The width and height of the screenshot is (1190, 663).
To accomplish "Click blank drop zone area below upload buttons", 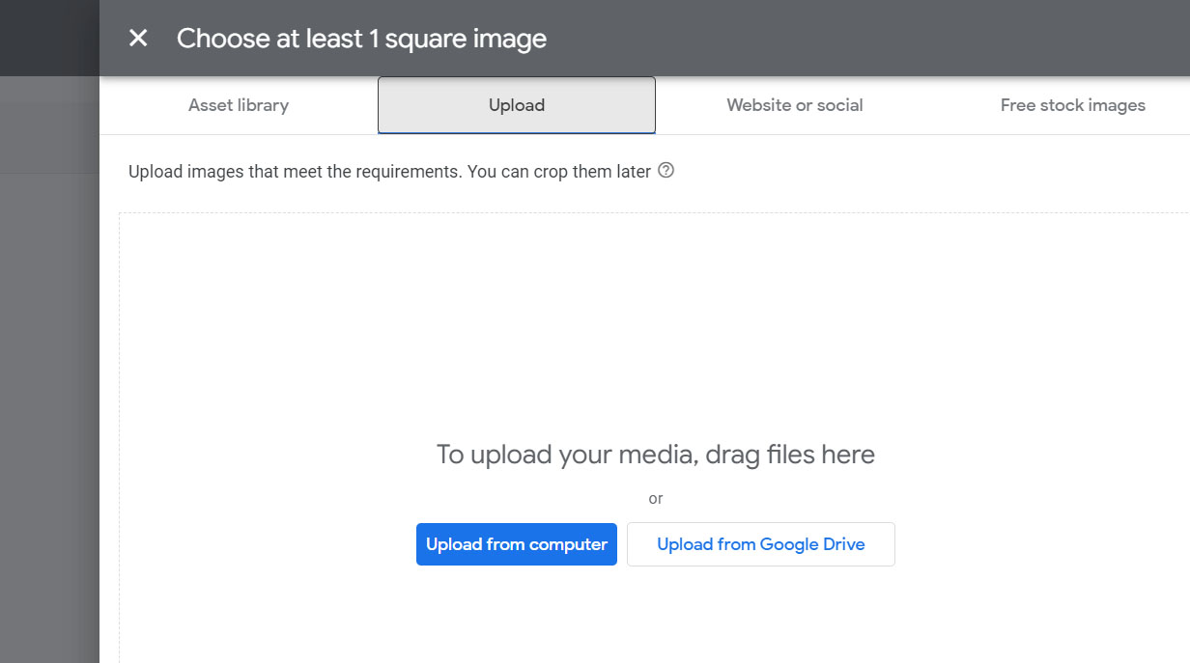I will click(655, 618).
